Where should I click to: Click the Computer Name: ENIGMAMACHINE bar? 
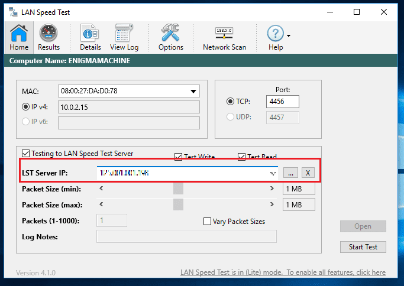(x=201, y=60)
